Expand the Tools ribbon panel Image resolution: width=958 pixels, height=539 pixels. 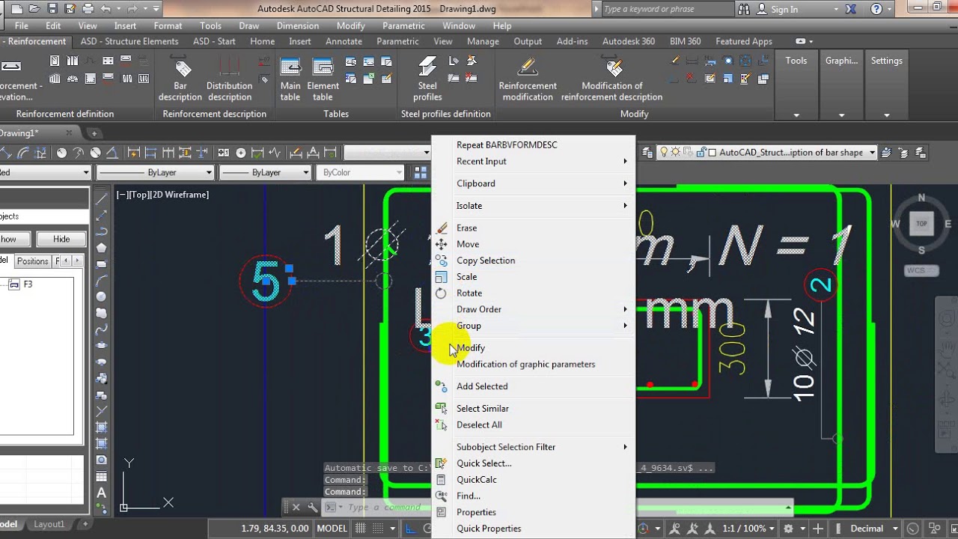point(796,115)
